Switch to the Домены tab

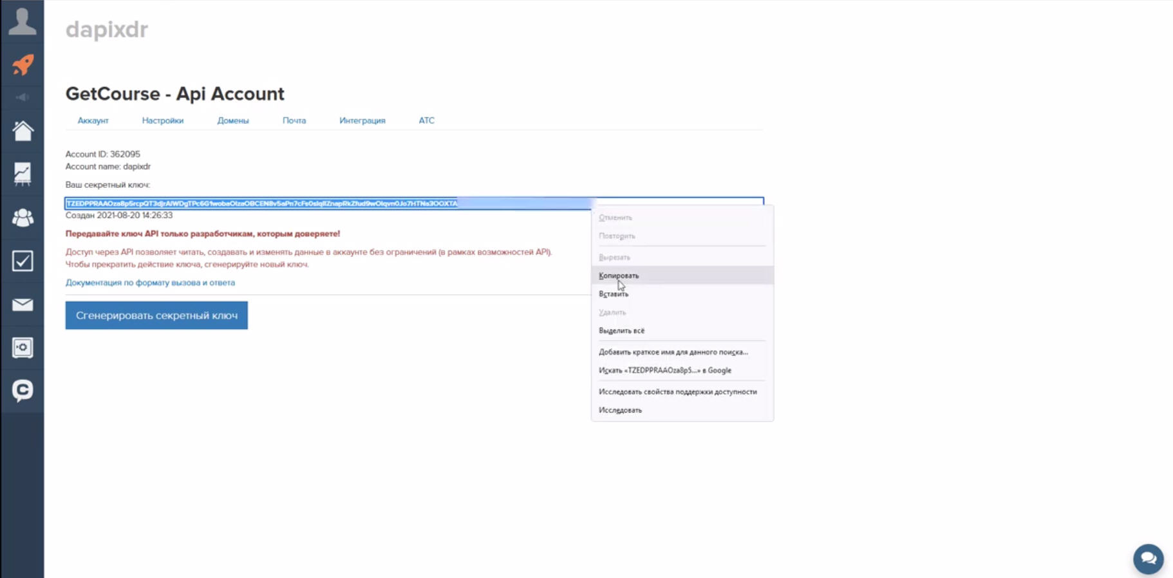click(233, 120)
